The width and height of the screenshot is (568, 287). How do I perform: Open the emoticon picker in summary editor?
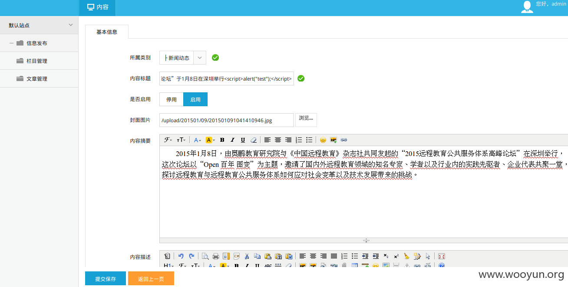pos(323,140)
